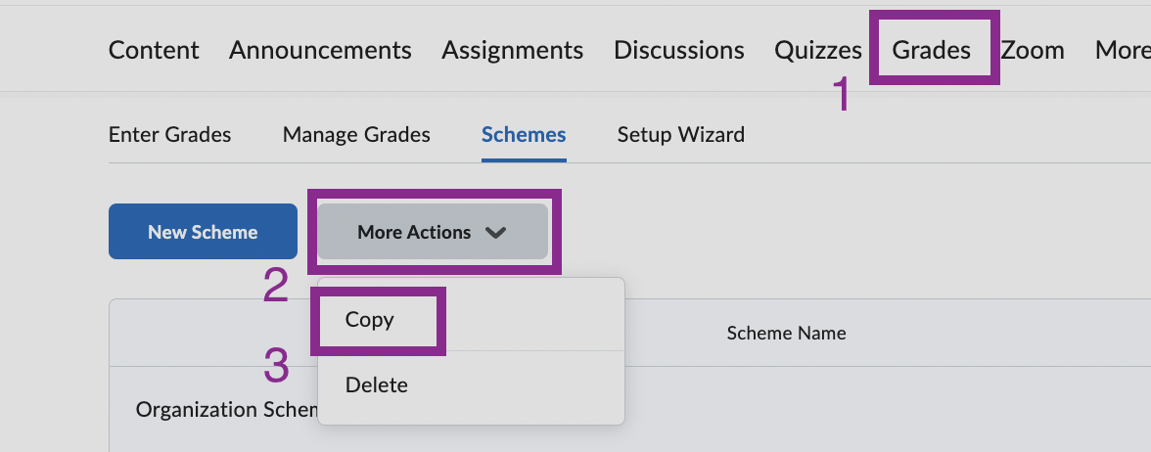Switch to the Enter Grades tab
The height and width of the screenshot is (452, 1151).
[x=170, y=135]
